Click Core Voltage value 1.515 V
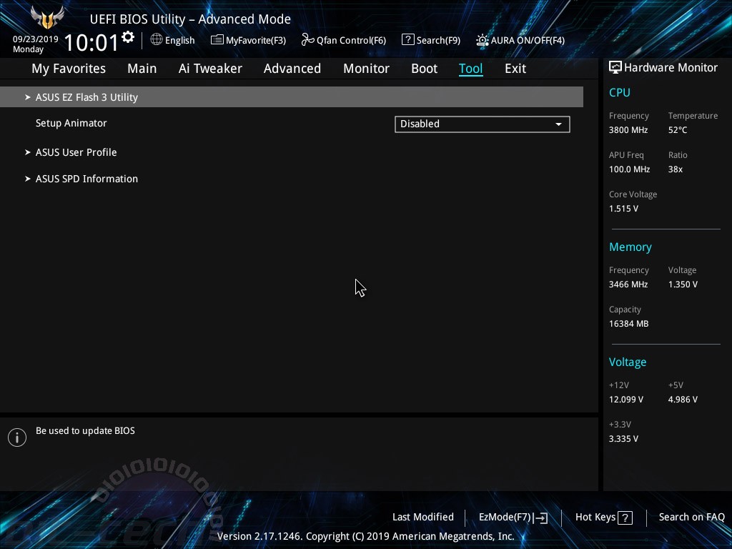Viewport: 732px width, 549px height. click(623, 209)
